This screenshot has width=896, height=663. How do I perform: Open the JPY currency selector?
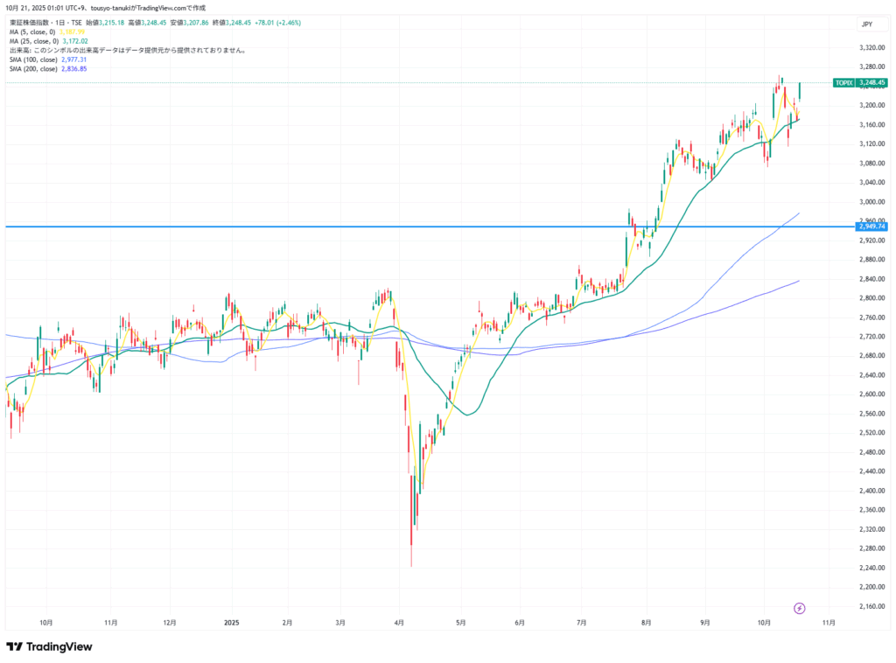tap(866, 25)
